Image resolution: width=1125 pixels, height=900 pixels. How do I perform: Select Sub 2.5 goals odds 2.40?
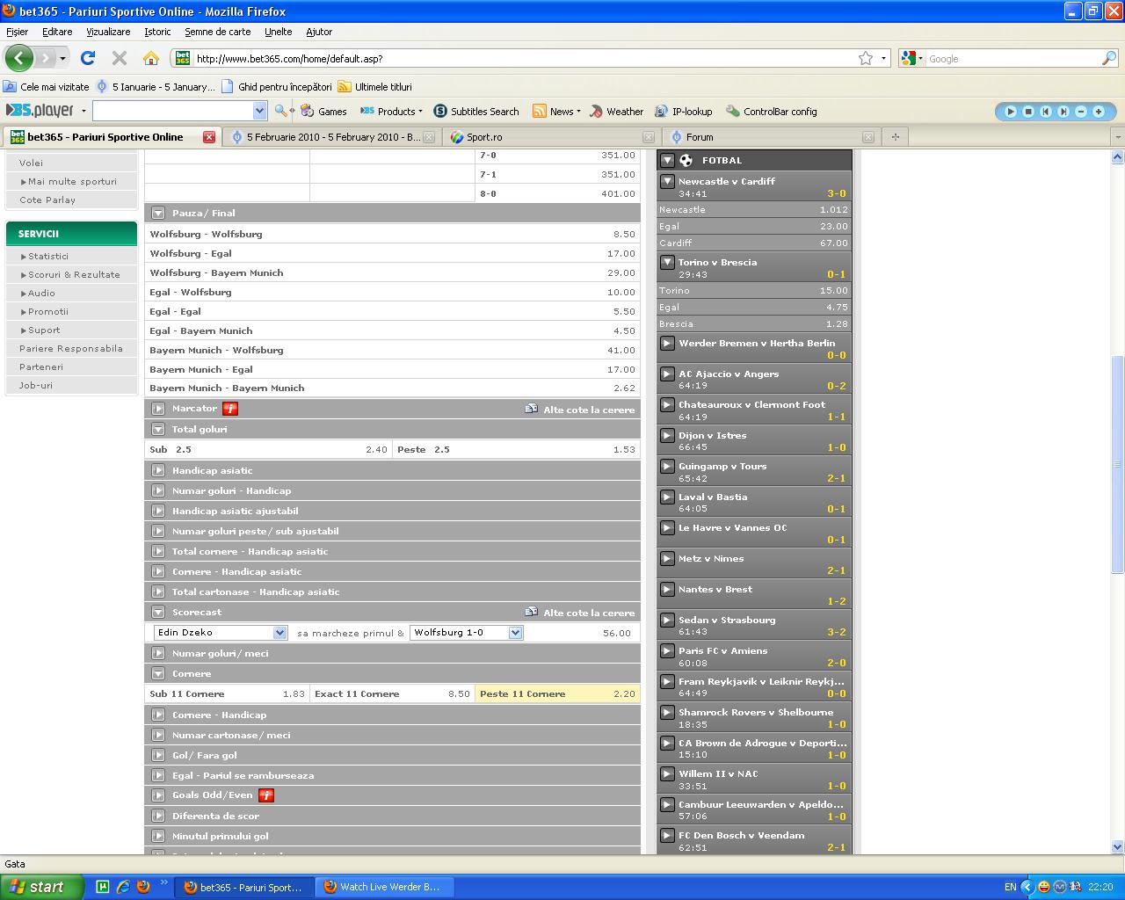tap(268, 449)
